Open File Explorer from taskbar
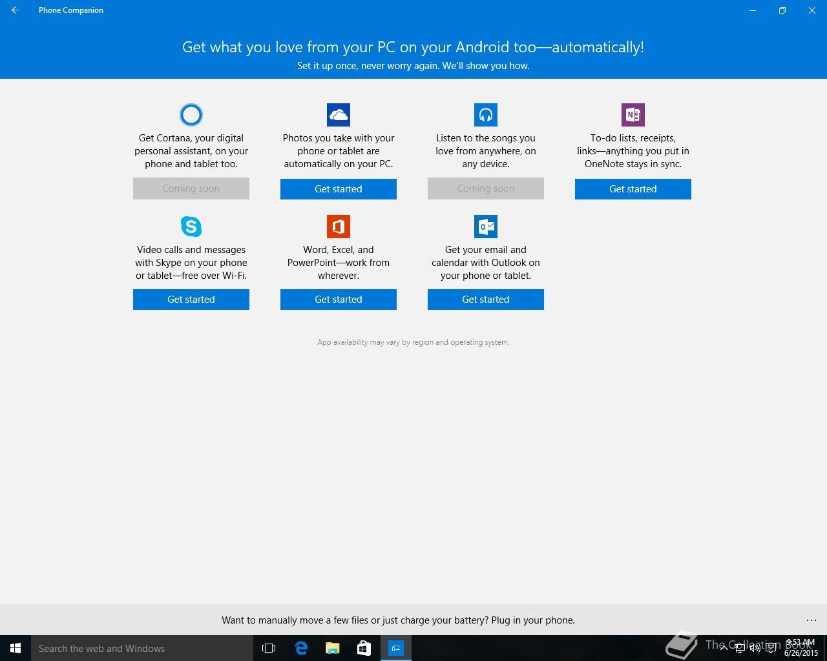The height and width of the screenshot is (661, 827). click(x=333, y=648)
